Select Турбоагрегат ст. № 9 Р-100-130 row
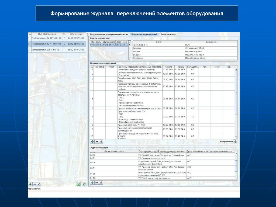Image resolution: width=276 pixels, height=207 pixels. tap(57, 38)
